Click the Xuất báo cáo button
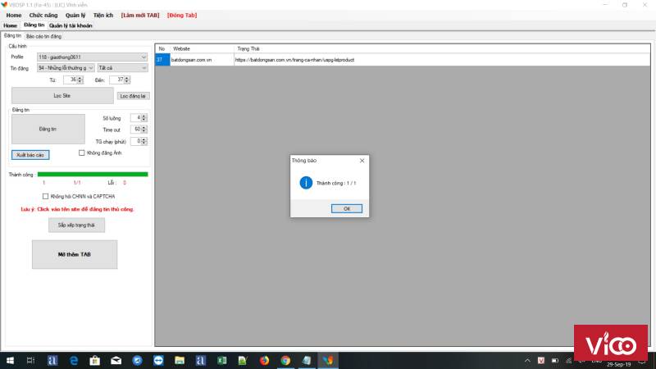 [x=30, y=154]
